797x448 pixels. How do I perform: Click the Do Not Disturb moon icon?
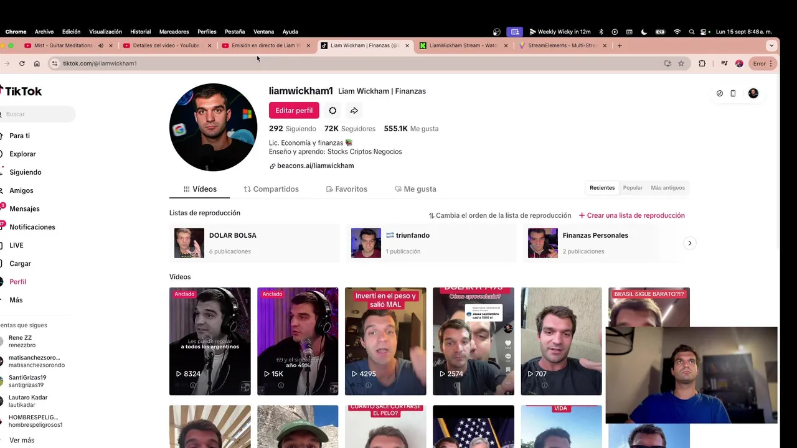click(x=644, y=32)
